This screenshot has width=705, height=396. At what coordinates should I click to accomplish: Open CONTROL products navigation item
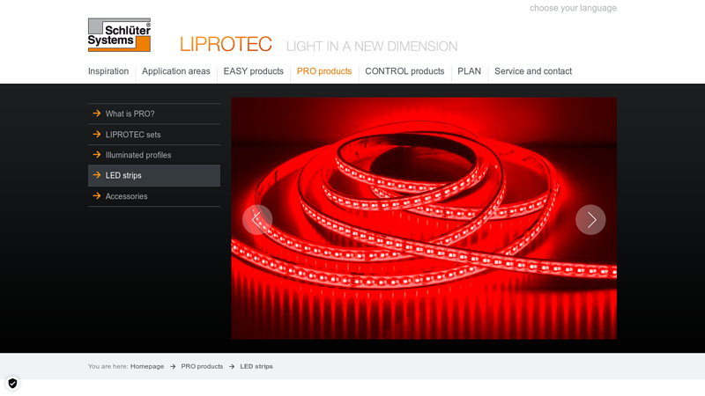[x=404, y=71]
